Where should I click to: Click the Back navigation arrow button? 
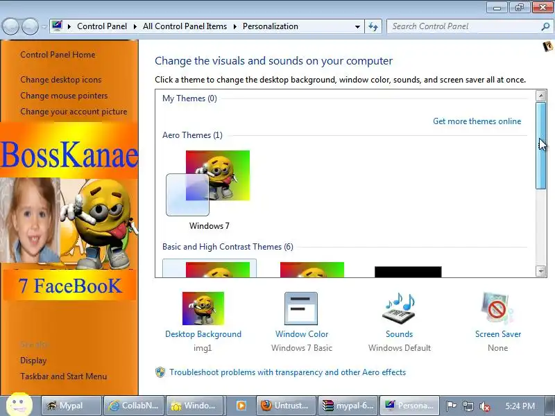click(10, 26)
